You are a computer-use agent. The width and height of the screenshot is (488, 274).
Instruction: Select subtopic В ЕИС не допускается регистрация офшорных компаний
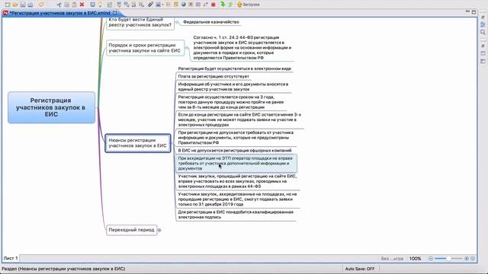(235, 151)
